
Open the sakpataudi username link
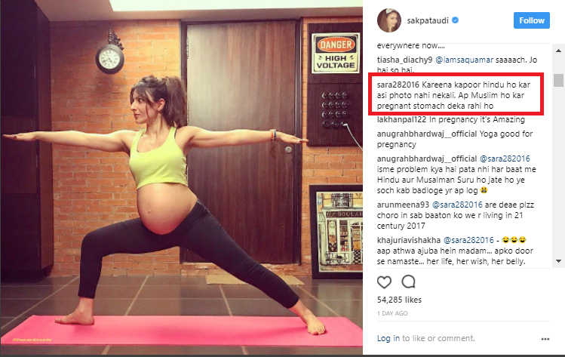tap(428, 20)
